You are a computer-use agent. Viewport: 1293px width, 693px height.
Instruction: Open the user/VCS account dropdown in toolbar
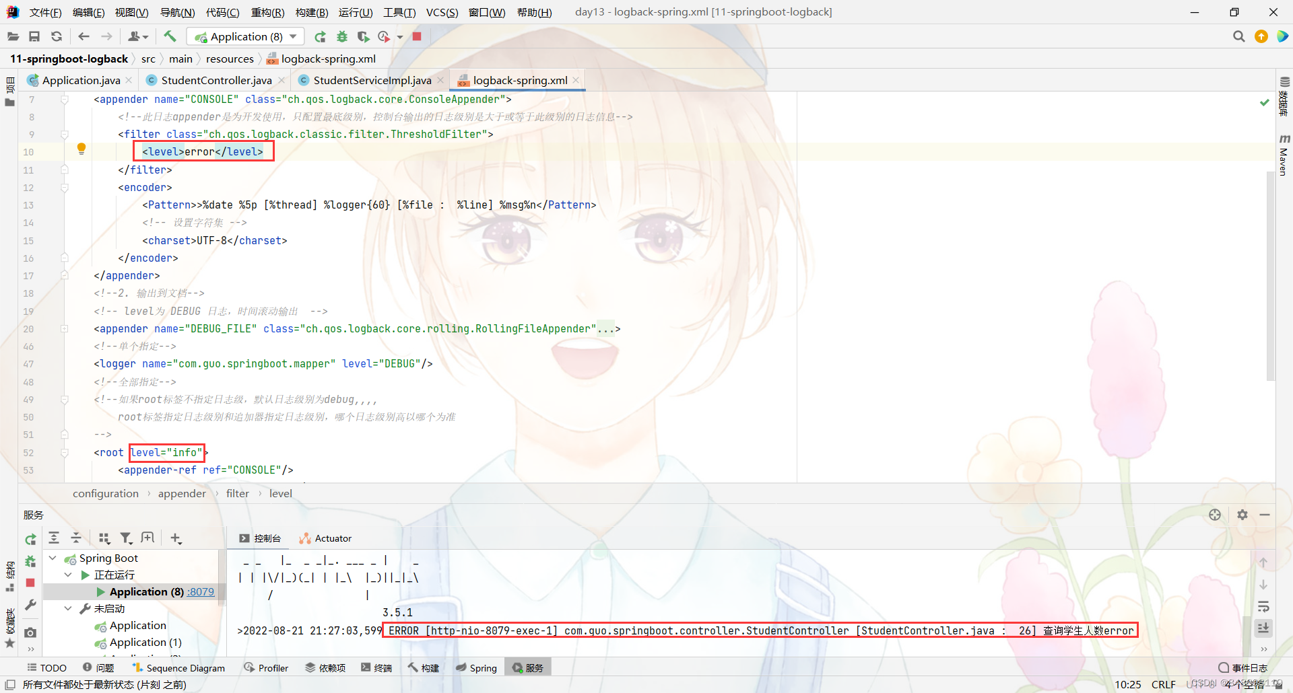point(138,36)
